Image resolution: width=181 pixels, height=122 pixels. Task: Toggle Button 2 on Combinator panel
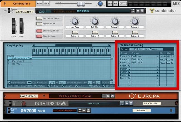pyautogui.click(x=95, y=32)
